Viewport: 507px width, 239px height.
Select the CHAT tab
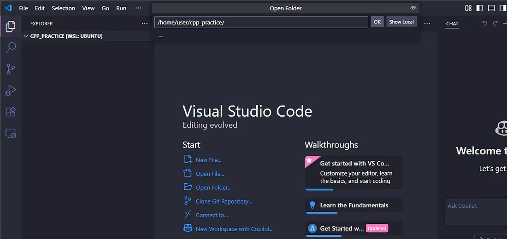(x=452, y=23)
